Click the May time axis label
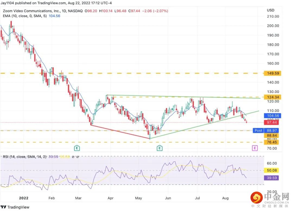Screen dimensions: 293x211 coord(138,198)
